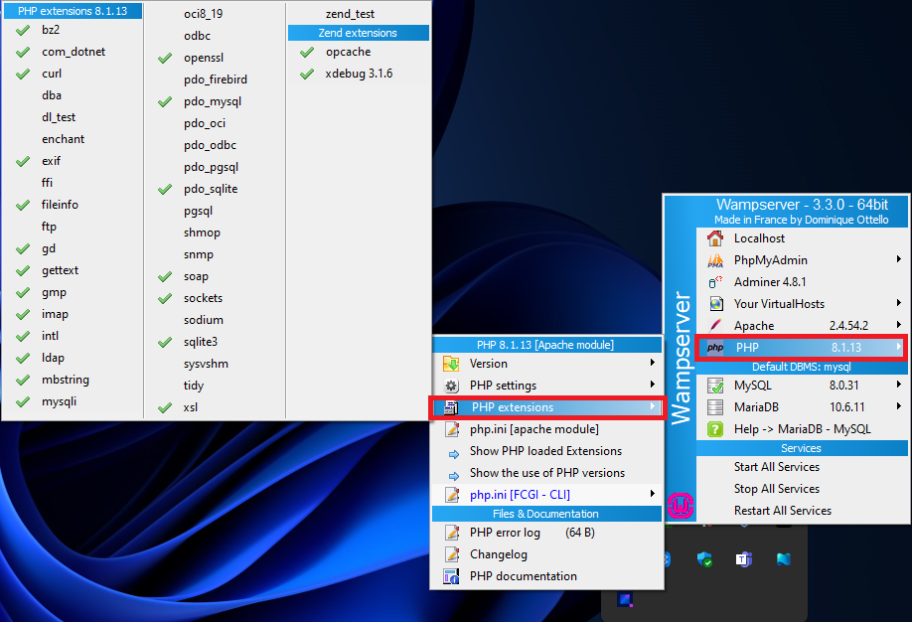Click the PHP extensions icon

pos(451,407)
